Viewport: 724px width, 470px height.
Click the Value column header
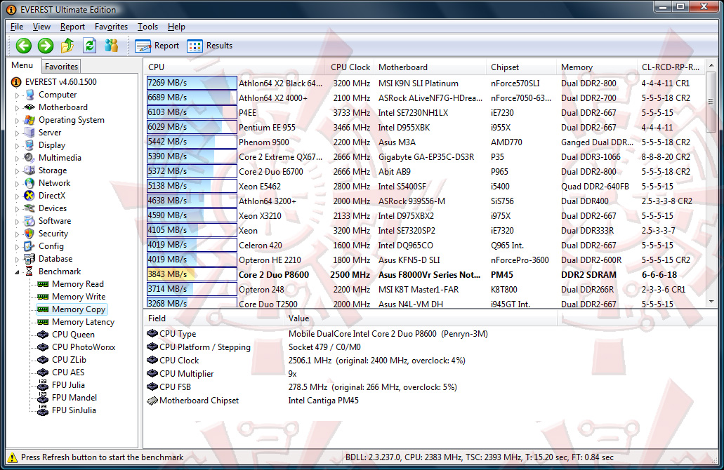tap(420, 318)
